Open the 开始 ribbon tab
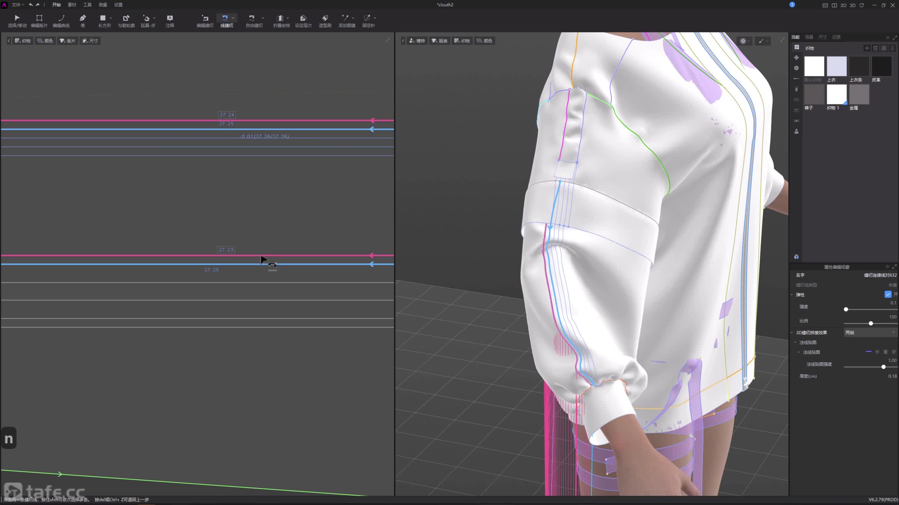Viewport: 899px width, 505px height. pyautogui.click(x=56, y=5)
